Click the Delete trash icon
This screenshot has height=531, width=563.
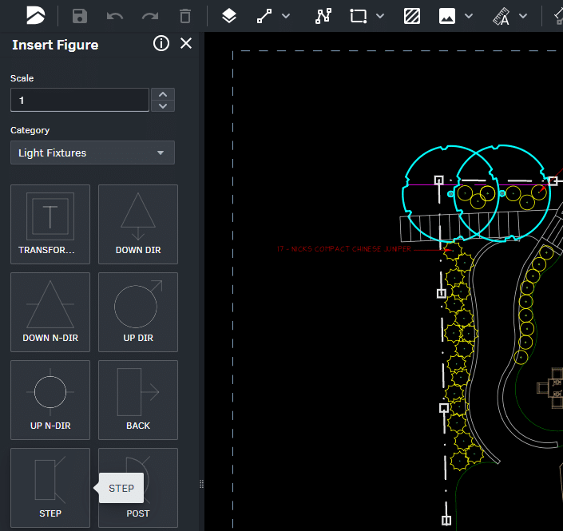coord(185,16)
